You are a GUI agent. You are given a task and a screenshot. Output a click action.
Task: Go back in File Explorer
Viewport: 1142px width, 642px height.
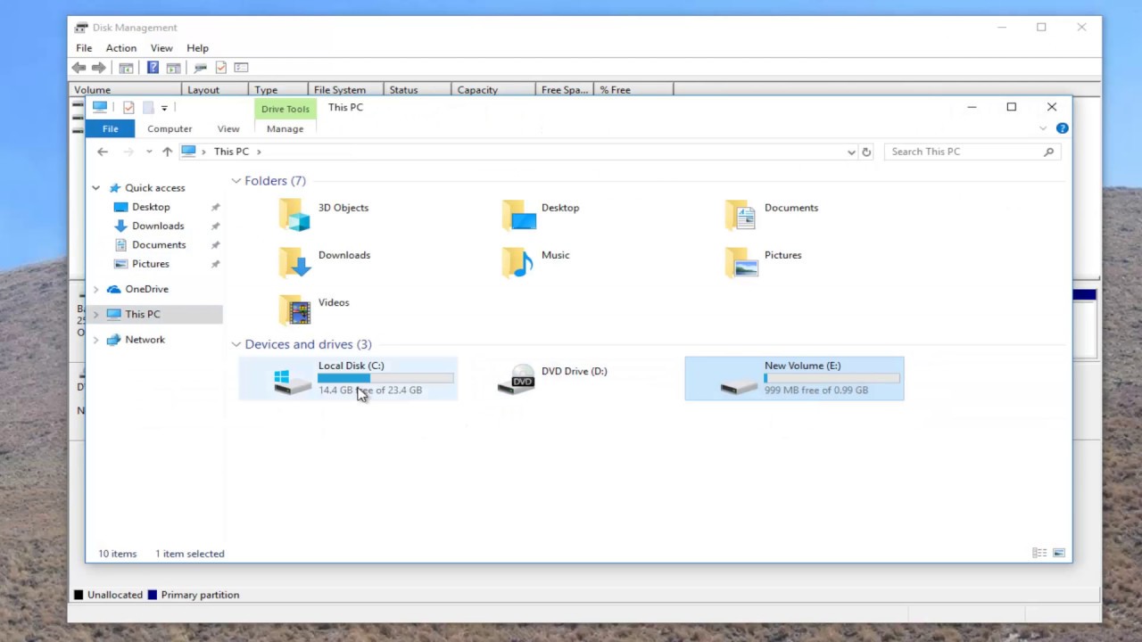tap(103, 152)
